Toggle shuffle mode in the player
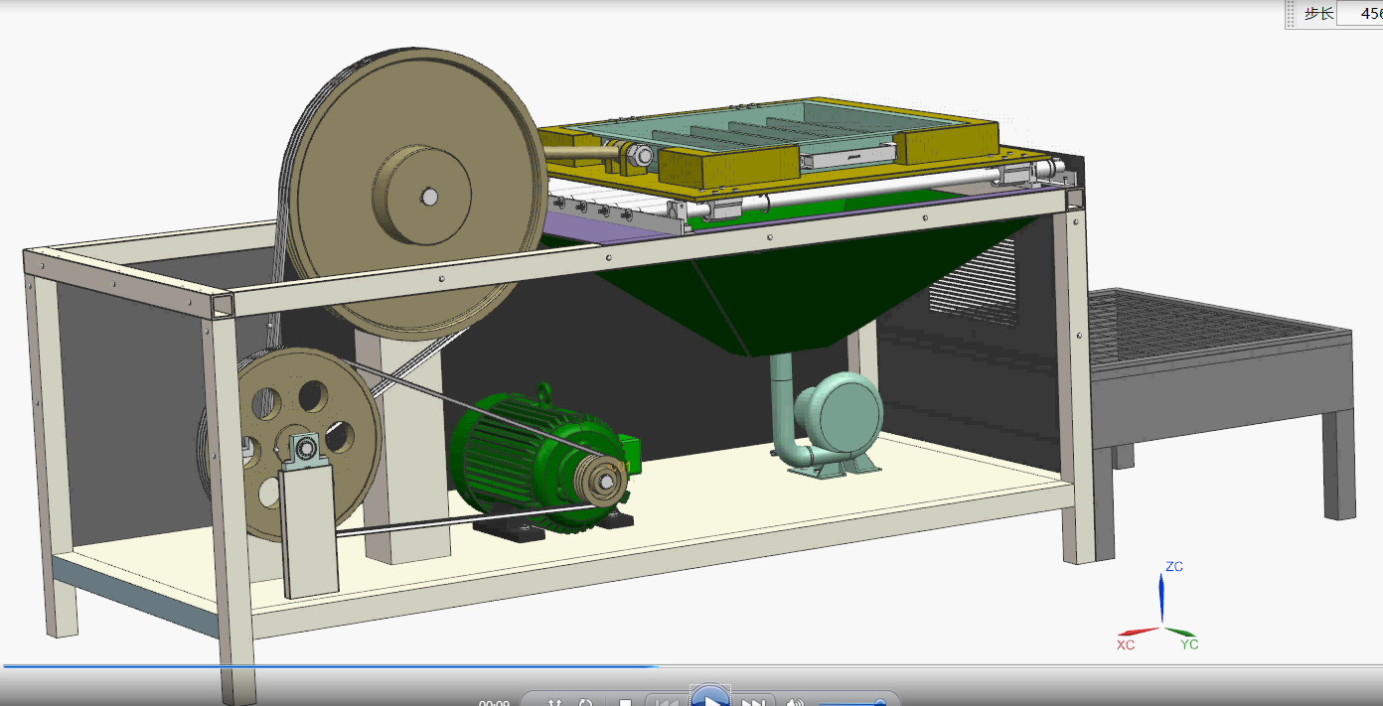Screen dimensions: 1383x706 pos(555,701)
